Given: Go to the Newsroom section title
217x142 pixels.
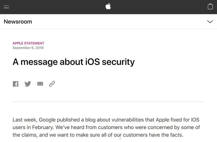Looking at the screenshot, I should [x=18, y=22].
